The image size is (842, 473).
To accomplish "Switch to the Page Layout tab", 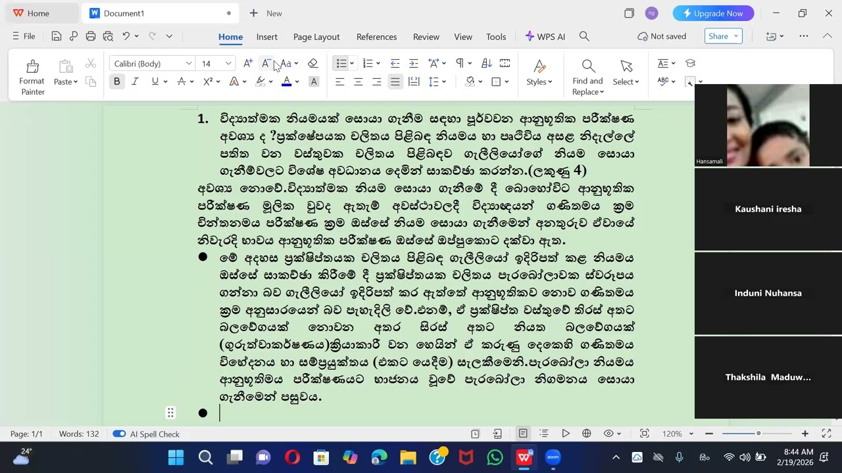I will tap(316, 37).
